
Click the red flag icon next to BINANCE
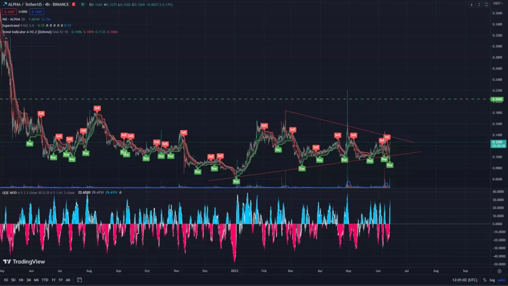pyautogui.click(x=74, y=4)
